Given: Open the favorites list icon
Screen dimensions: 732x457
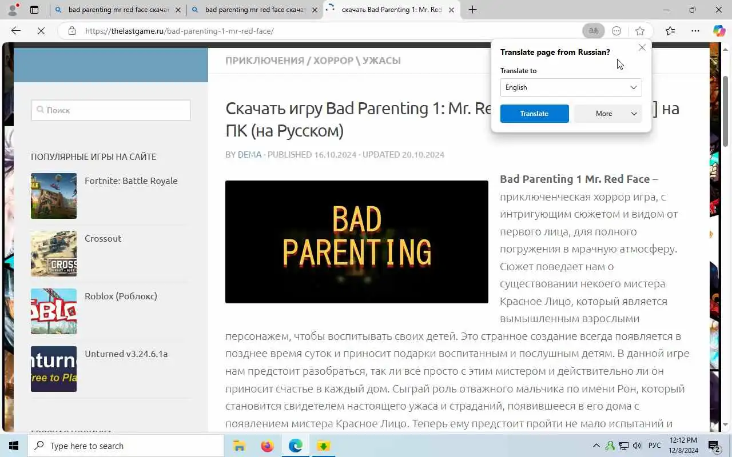Looking at the screenshot, I should click(670, 31).
